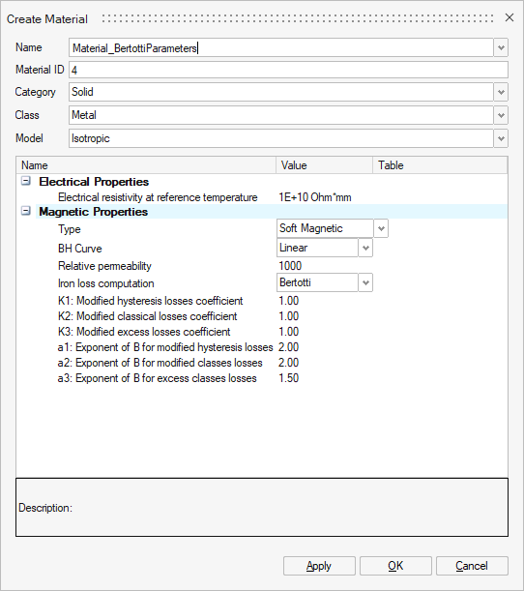Open the Category dropdown showing Solid
Viewport: 524px width, 591px height.
coord(501,92)
